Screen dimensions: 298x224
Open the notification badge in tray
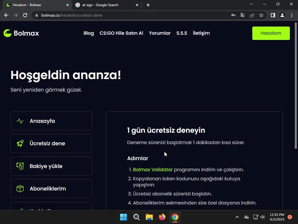290,217
